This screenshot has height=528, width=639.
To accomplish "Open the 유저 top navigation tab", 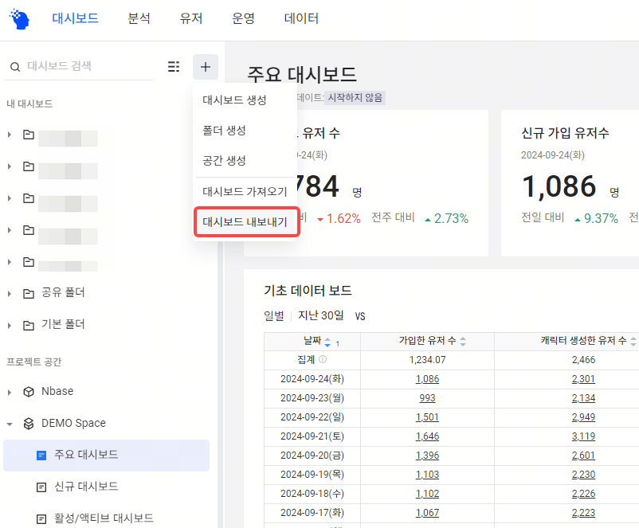I will pos(191,18).
